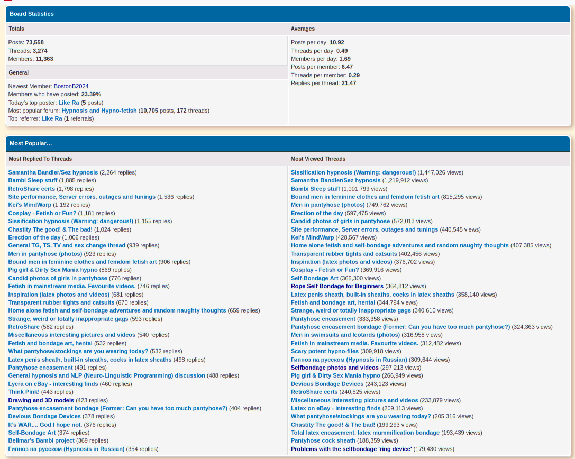Open Cosplay - Fetish or Fun? in Most Replied list

click(42, 213)
